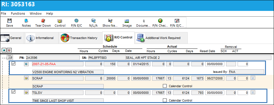This screenshot has height=105, width=274.
Task: Open the Functions menu
Action: coord(18,13)
